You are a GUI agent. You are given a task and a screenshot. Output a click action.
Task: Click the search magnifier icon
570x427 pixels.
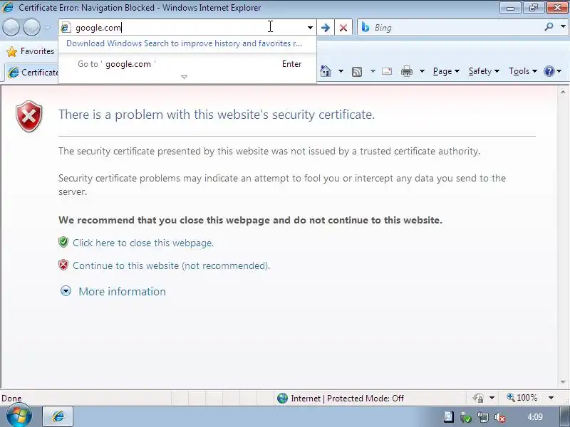pos(549,27)
